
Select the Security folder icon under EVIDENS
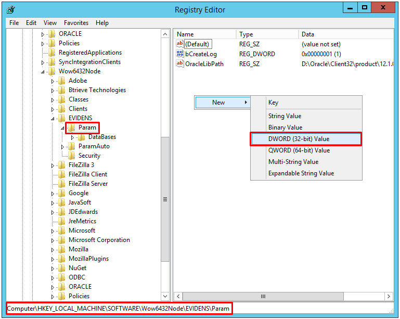click(x=71, y=156)
